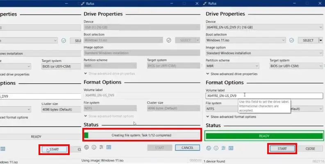Open disabled Cluster size dropdown in middle window

(173, 108)
